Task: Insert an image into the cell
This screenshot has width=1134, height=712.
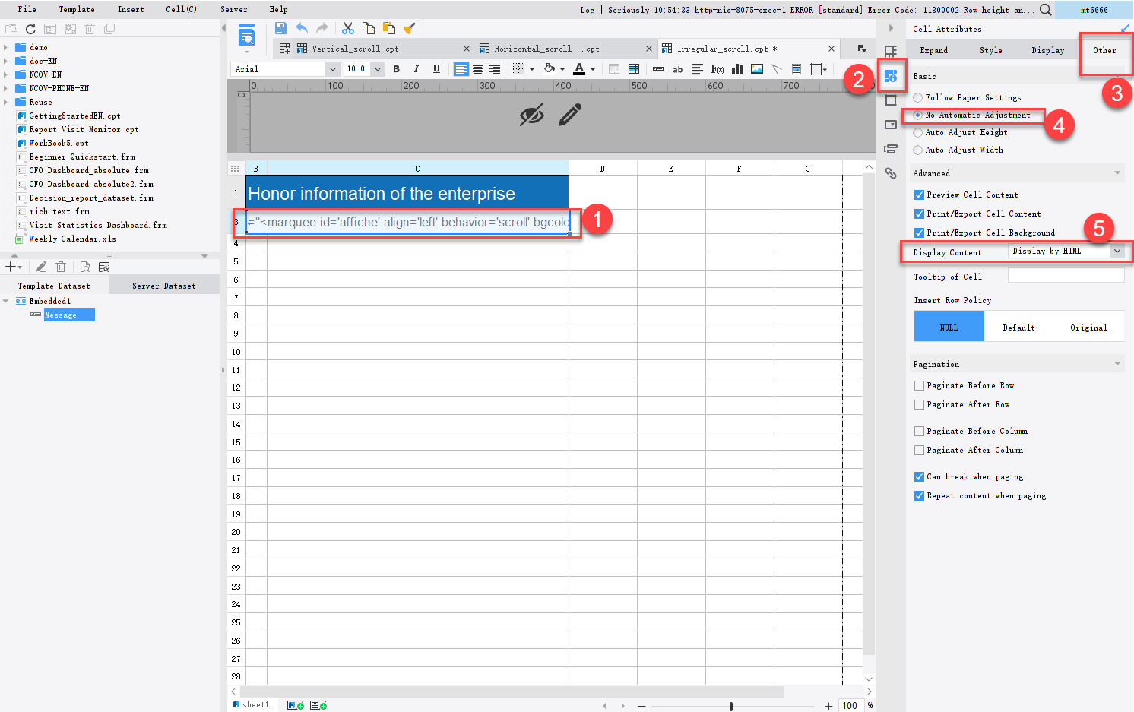Action: [757, 69]
